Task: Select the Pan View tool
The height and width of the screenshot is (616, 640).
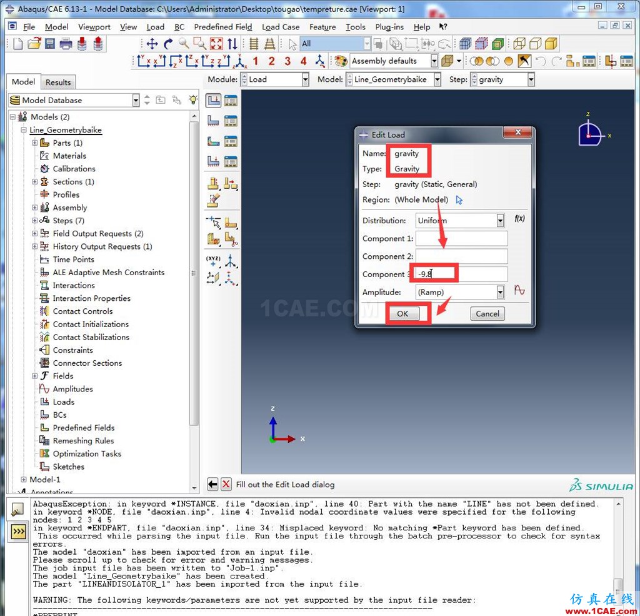Action: pos(152,44)
